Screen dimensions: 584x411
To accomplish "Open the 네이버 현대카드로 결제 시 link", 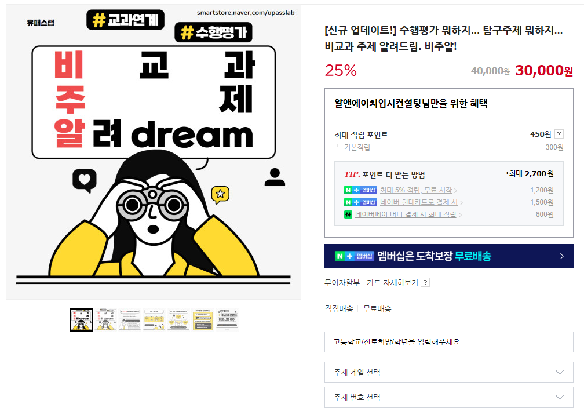I will pyautogui.click(x=419, y=202).
